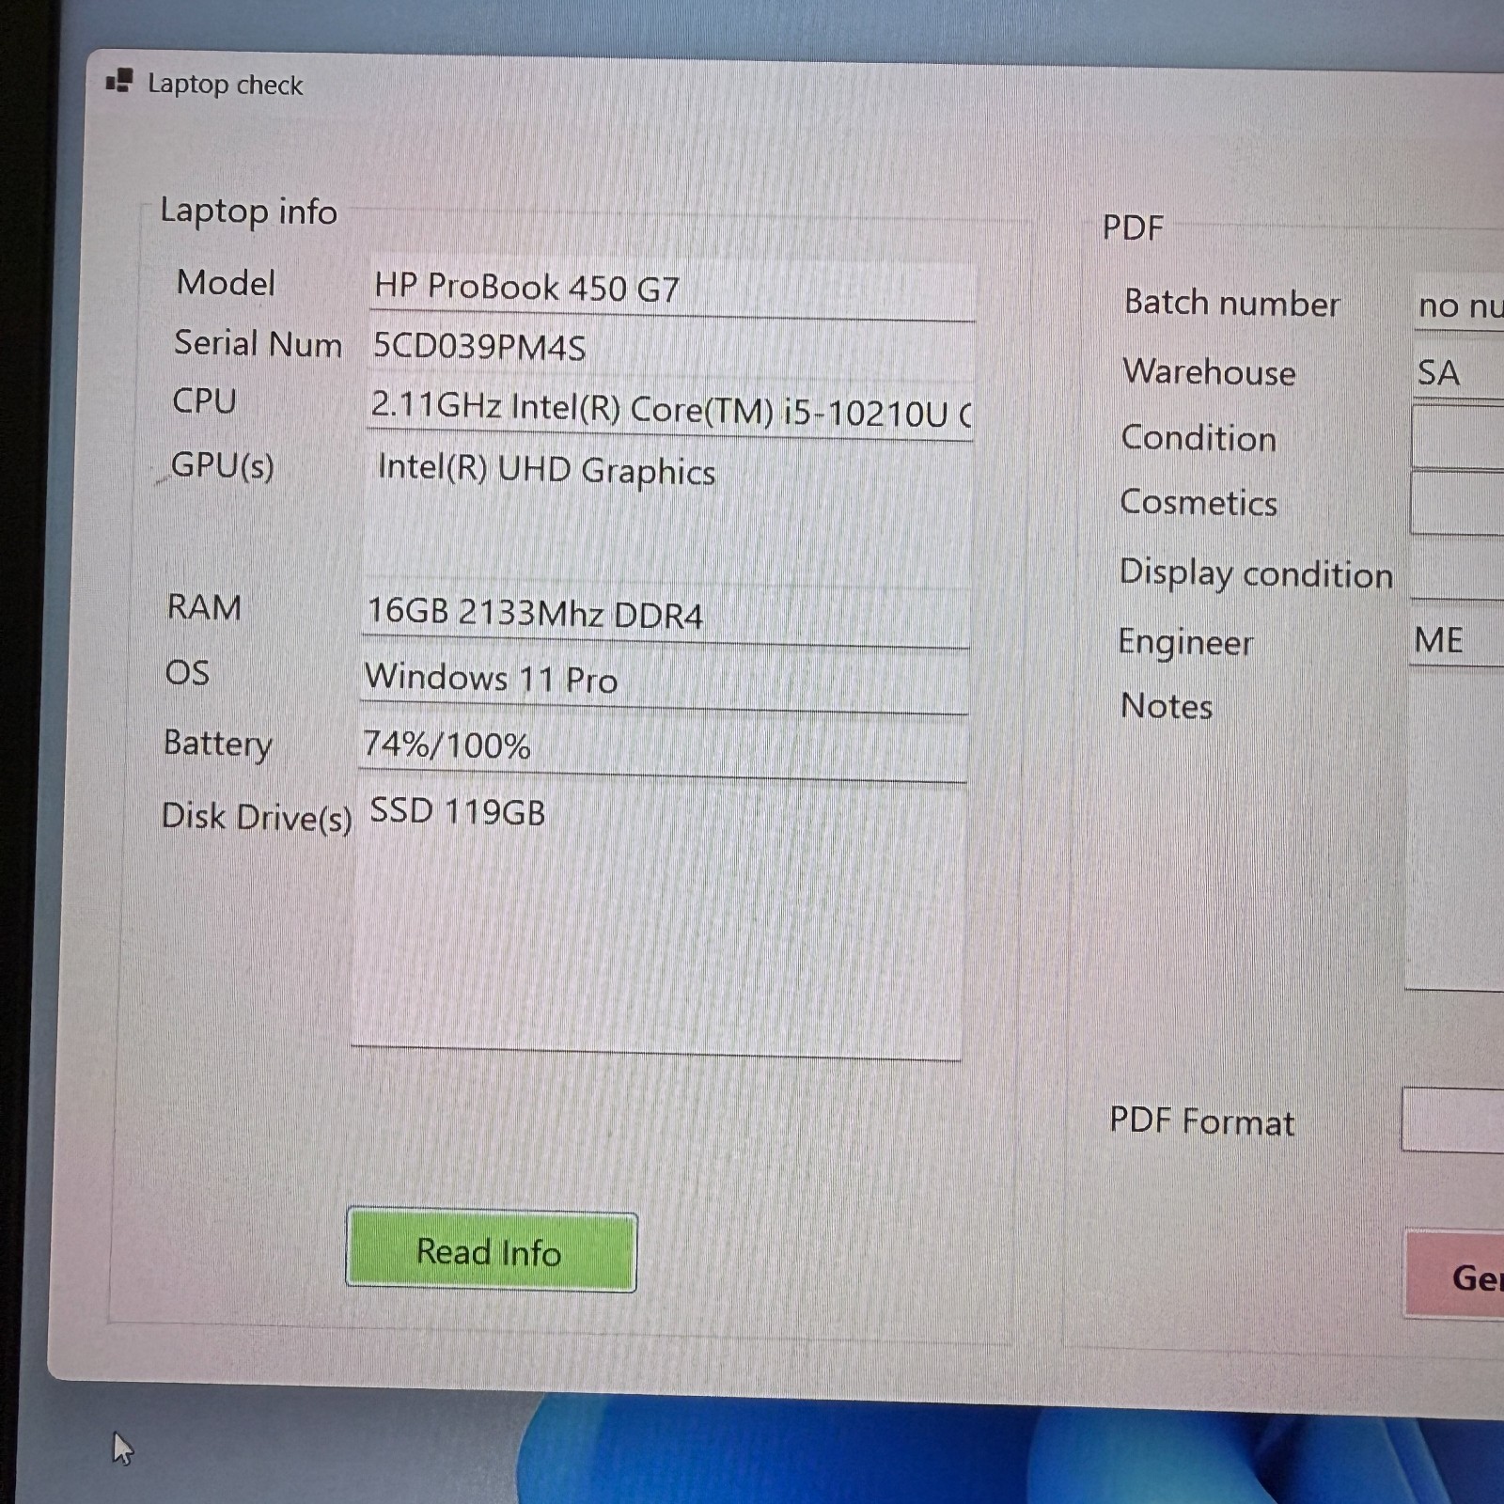Viewport: 1504px width, 1504px height.
Task: Click the Battery field 74%/100%
Action: pos(662,749)
